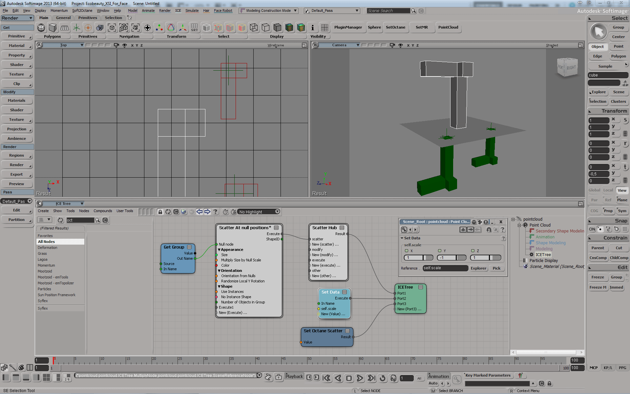The image size is (630, 394).
Task: Click the sphere primitive icon in Polygons
Action: pyautogui.click(x=41, y=28)
